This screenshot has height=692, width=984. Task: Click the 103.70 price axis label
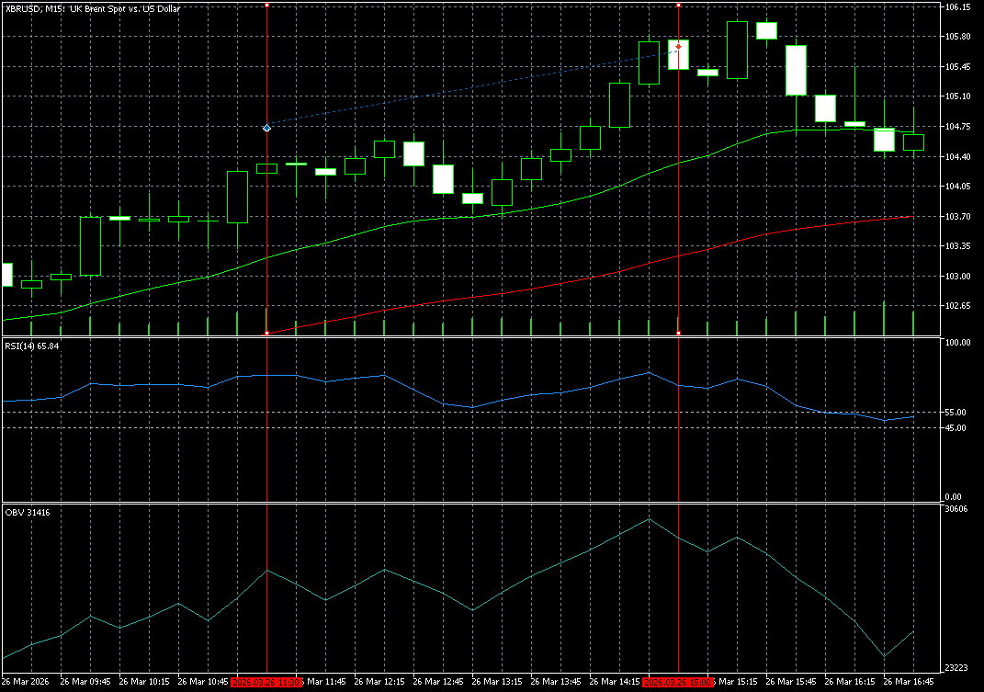pyautogui.click(x=957, y=216)
